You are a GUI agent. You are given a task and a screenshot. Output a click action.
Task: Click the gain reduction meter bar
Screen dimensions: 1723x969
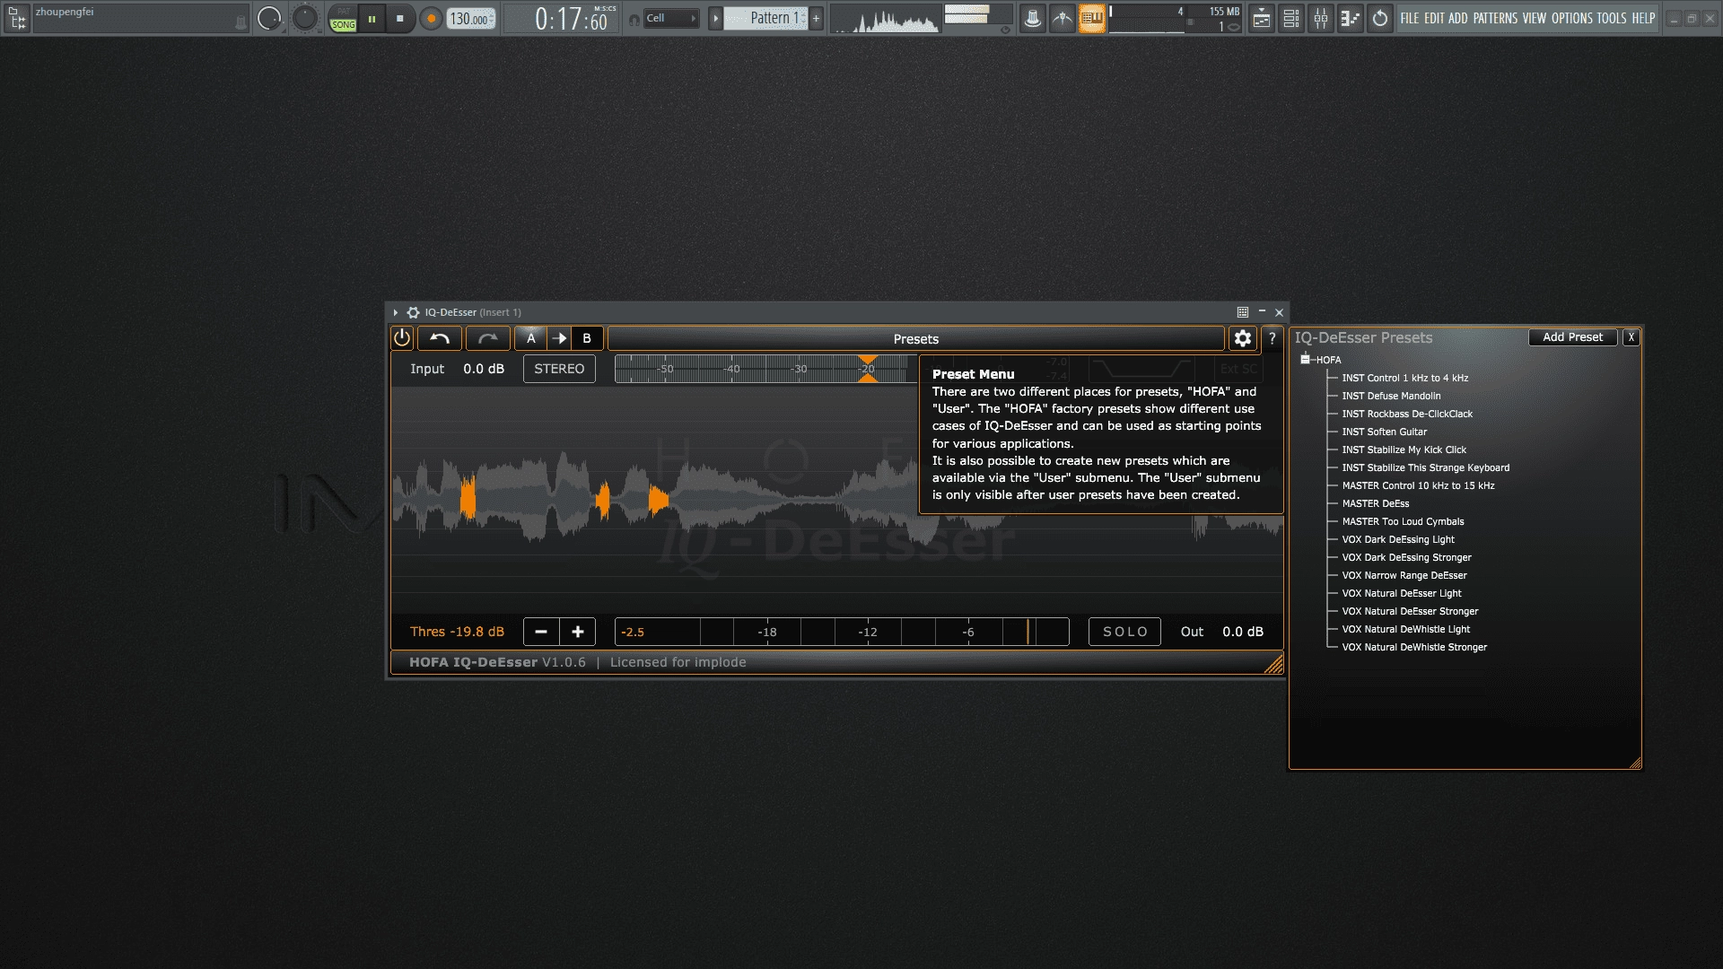click(x=842, y=632)
